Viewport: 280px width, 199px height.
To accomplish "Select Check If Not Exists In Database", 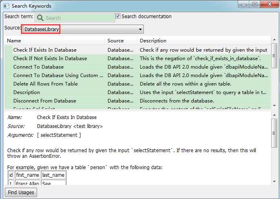I will 50,59.
